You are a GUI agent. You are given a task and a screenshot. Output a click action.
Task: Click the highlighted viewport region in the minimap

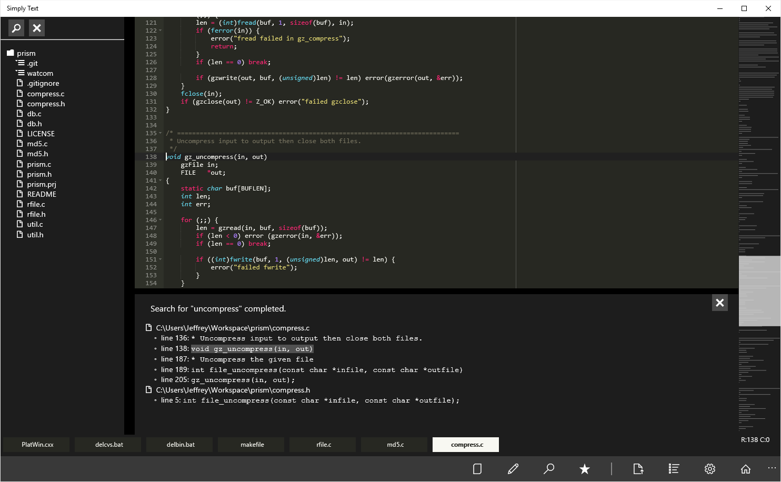click(x=759, y=290)
